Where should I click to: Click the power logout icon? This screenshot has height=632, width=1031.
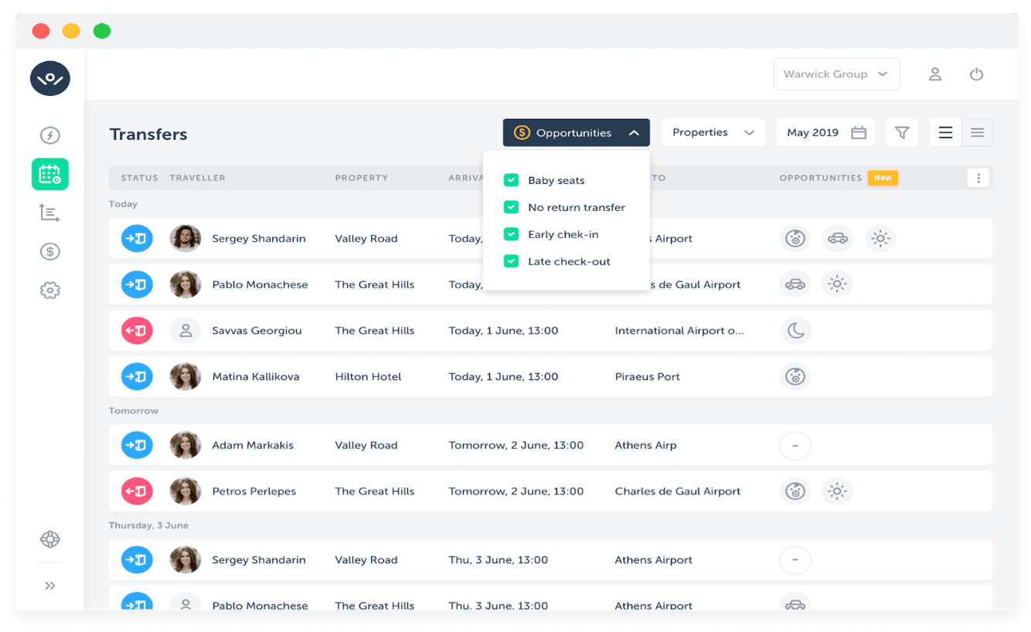[x=976, y=74]
